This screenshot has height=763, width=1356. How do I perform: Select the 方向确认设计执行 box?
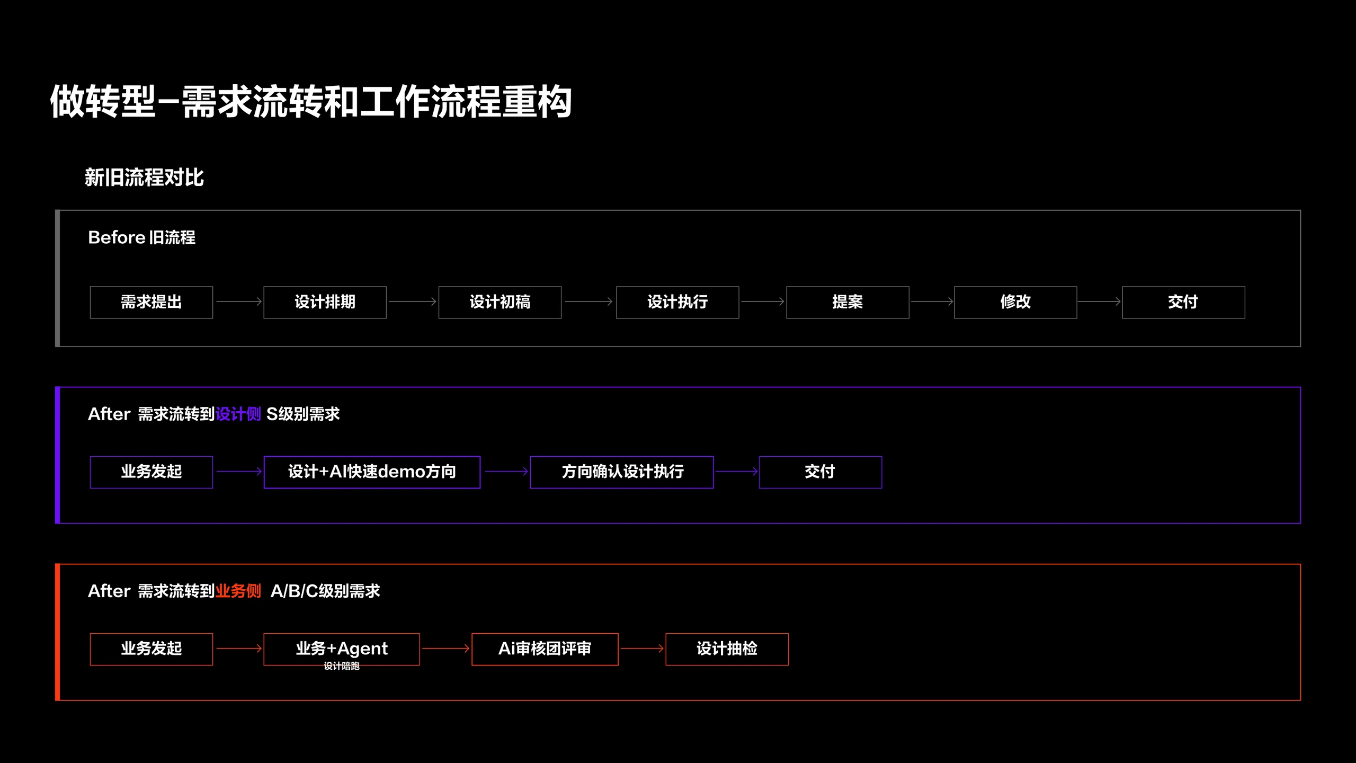coord(622,472)
